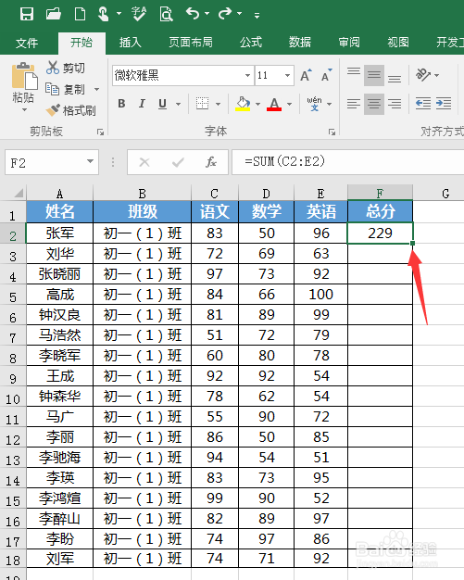Open the font (字体) dialog launcher

332,132
